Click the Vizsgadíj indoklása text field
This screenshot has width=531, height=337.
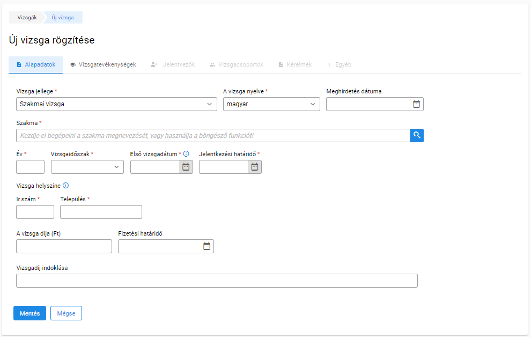[x=217, y=281]
